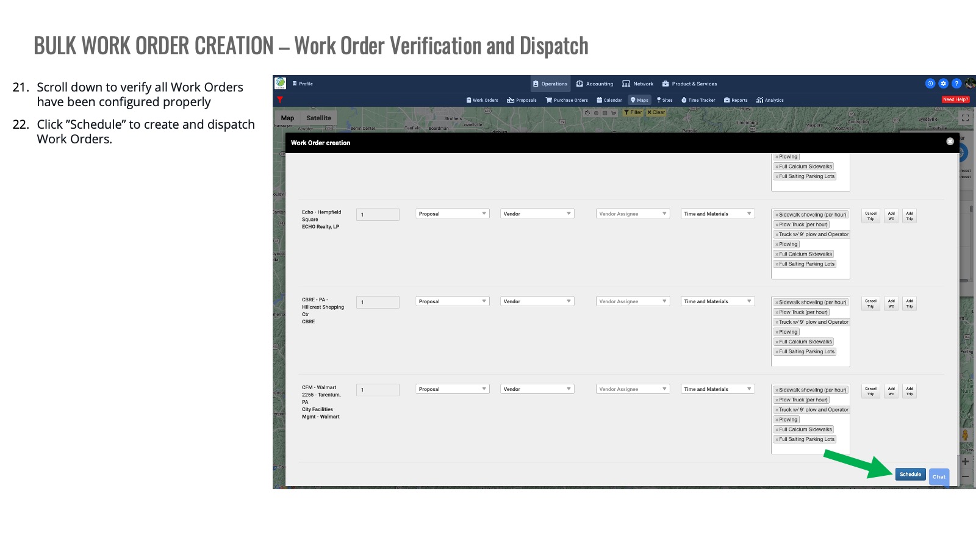
Task: Open the Work Orders toolbar item
Action: pyautogui.click(x=482, y=100)
